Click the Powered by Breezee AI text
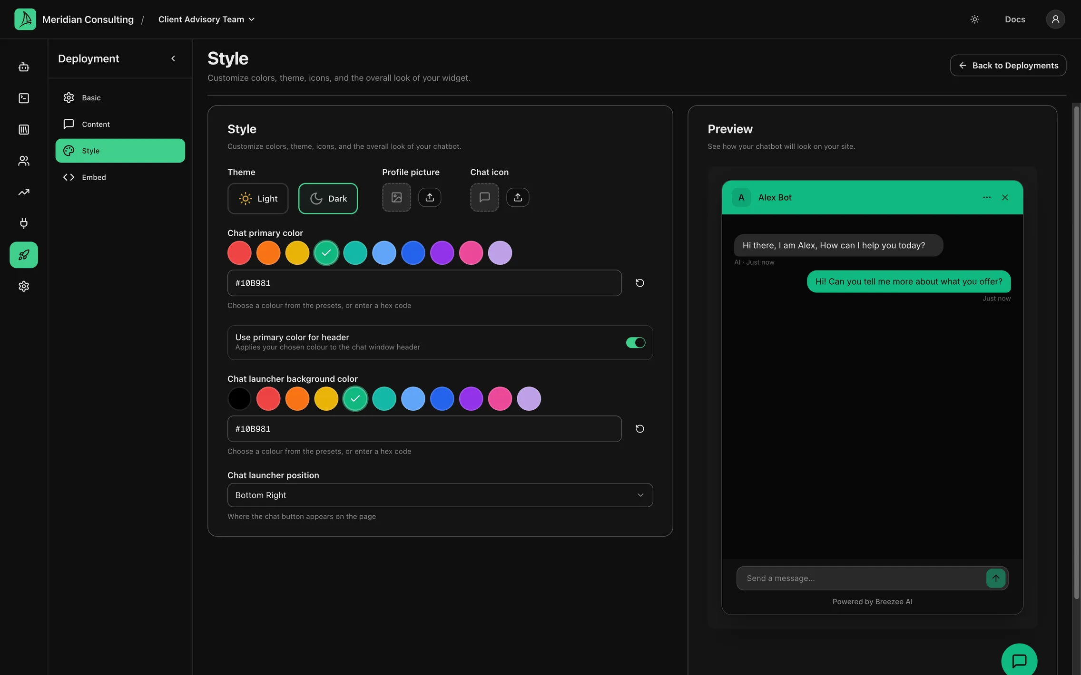 pos(872,601)
